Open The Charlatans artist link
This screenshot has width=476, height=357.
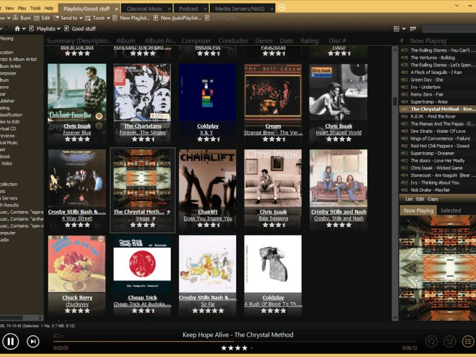click(143, 126)
